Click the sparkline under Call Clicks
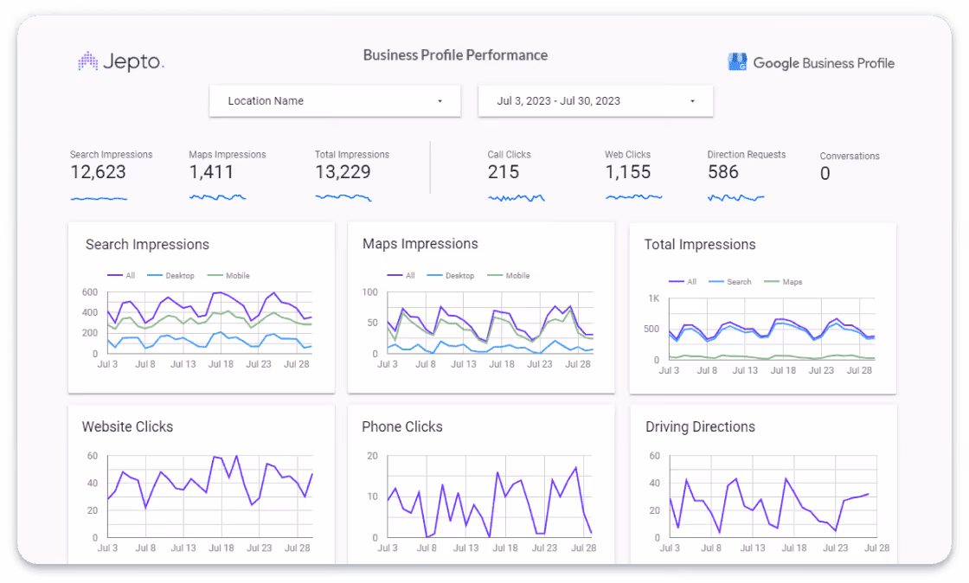The height and width of the screenshot is (583, 969). click(x=517, y=197)
